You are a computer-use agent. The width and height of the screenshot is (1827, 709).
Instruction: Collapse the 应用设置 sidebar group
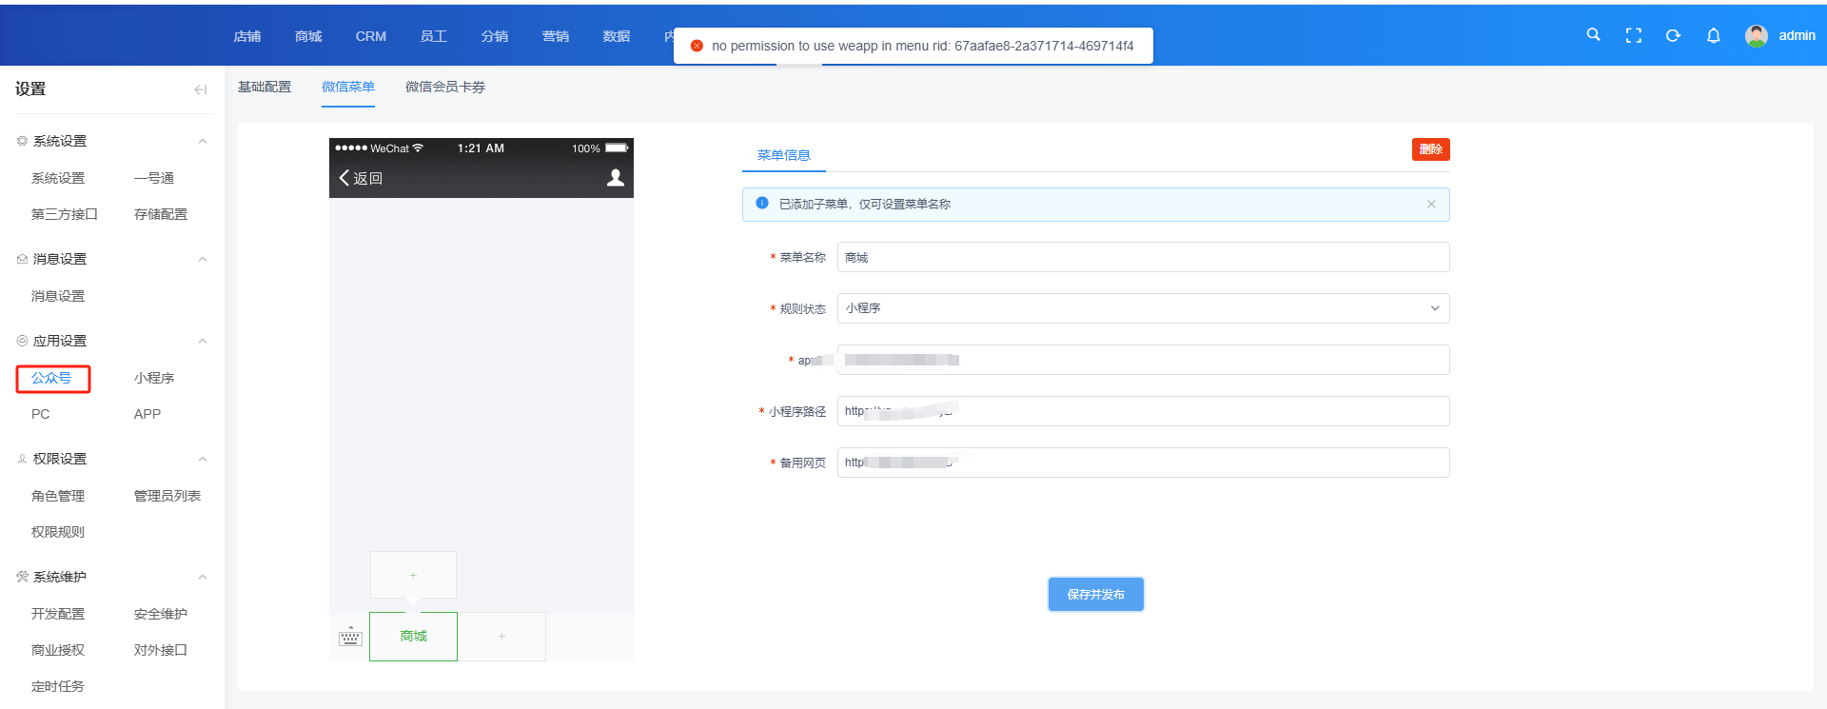202,341
